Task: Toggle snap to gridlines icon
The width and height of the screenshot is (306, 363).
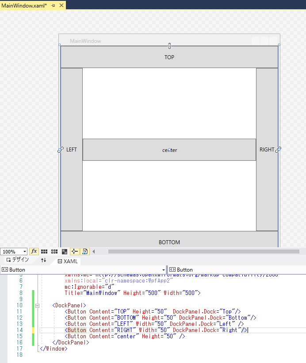Action: (x=54, y=251)
